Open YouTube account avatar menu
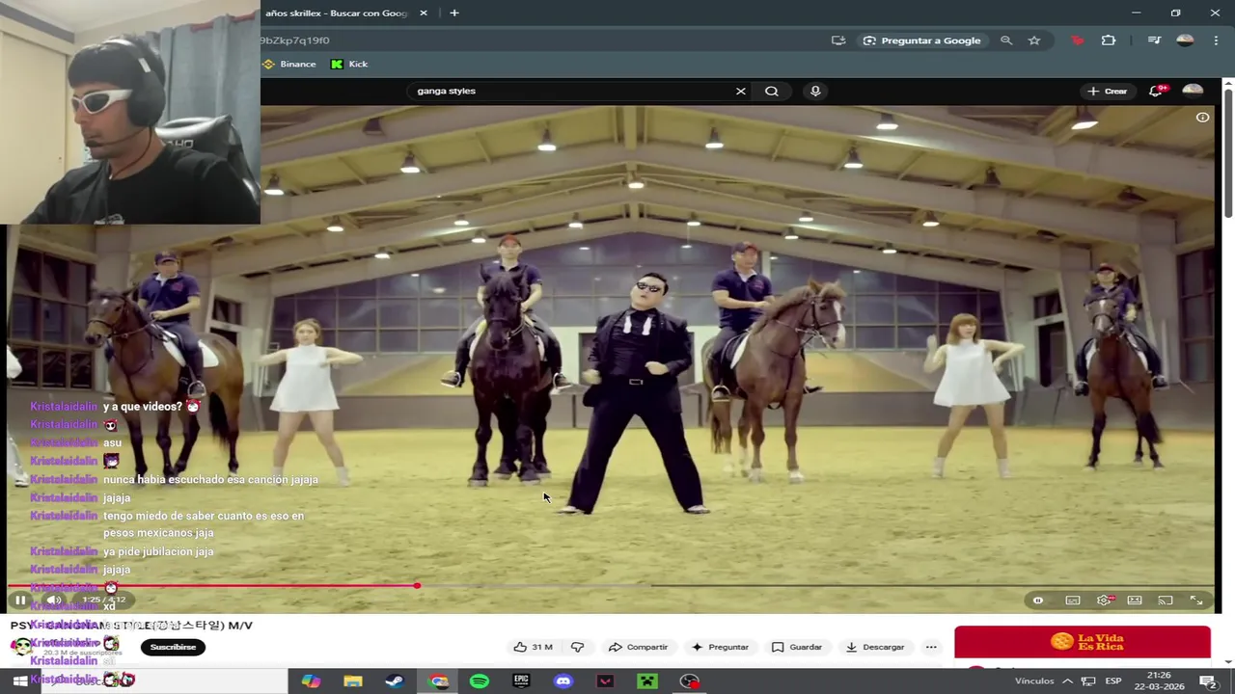 1193,91
